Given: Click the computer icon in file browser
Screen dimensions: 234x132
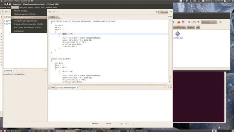Looking at the screenshot, I should tap(183, 22).
